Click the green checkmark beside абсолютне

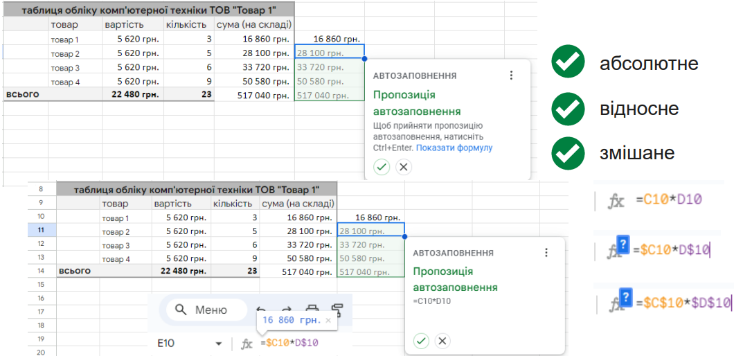pos(569,63)
